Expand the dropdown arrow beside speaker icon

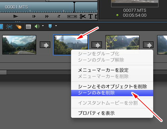click(43, 26)
